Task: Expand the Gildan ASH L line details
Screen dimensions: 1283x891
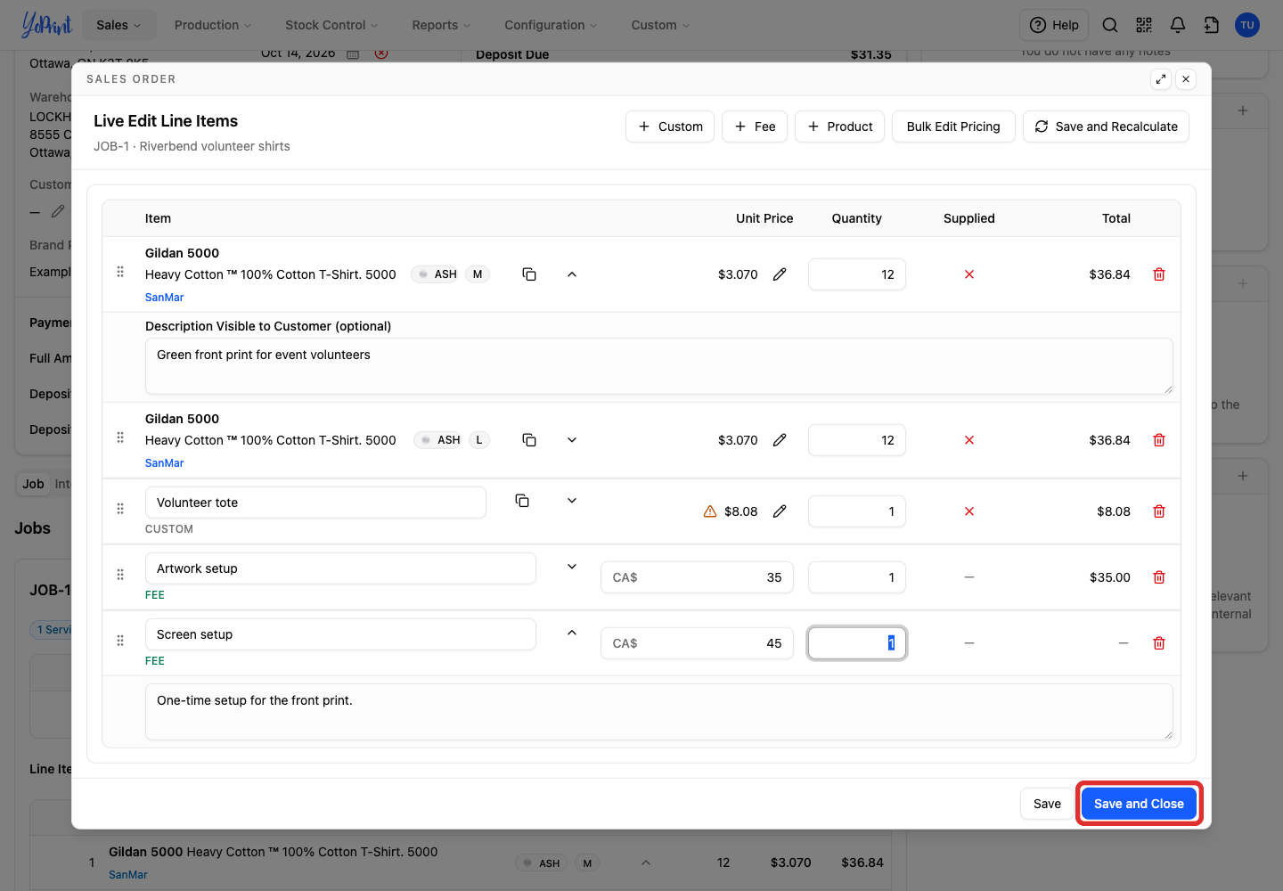Action: (x=572, y=440)
